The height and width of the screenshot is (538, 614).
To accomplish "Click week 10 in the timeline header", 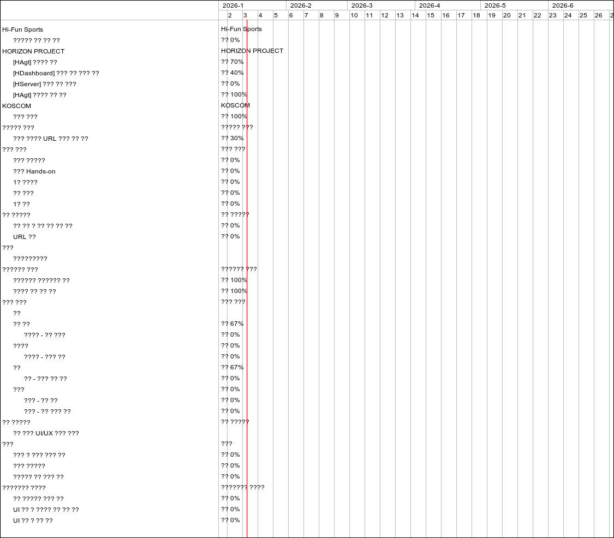I will (x=354, y=15).
